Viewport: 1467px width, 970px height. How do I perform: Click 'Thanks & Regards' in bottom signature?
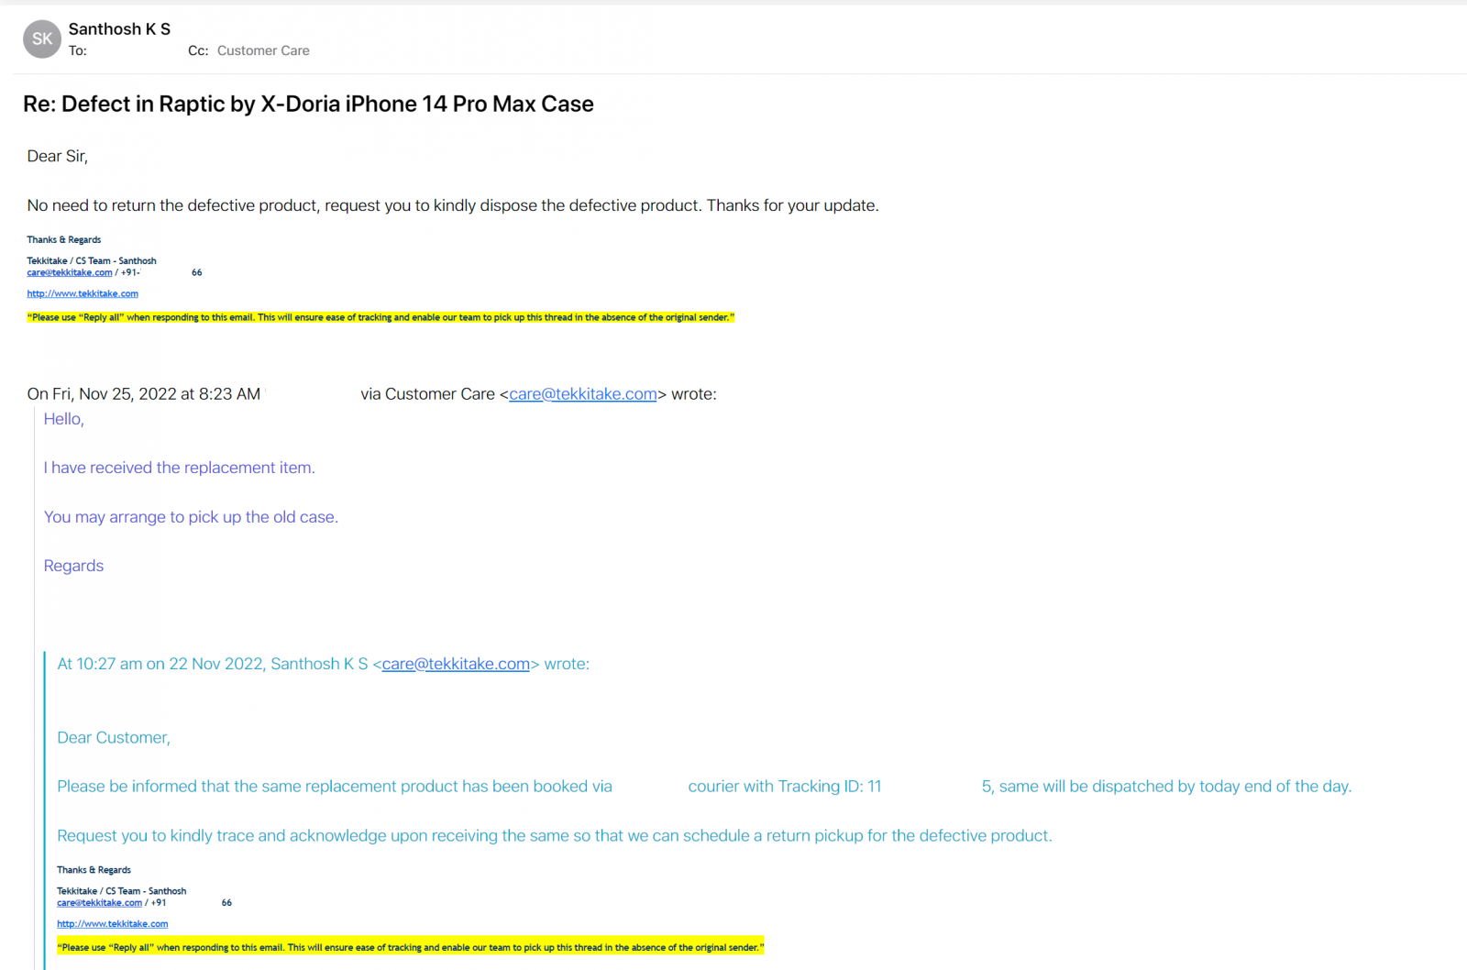tap(94, 869)
